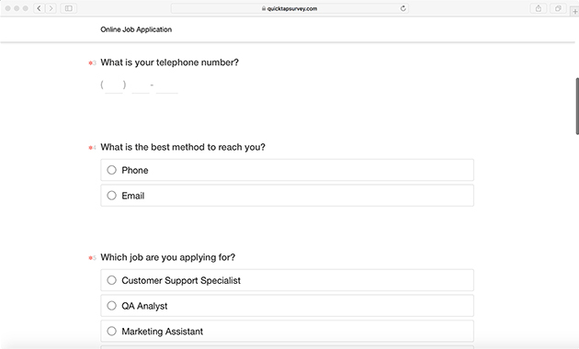Select Email as contact method

(x=287, y=196)
